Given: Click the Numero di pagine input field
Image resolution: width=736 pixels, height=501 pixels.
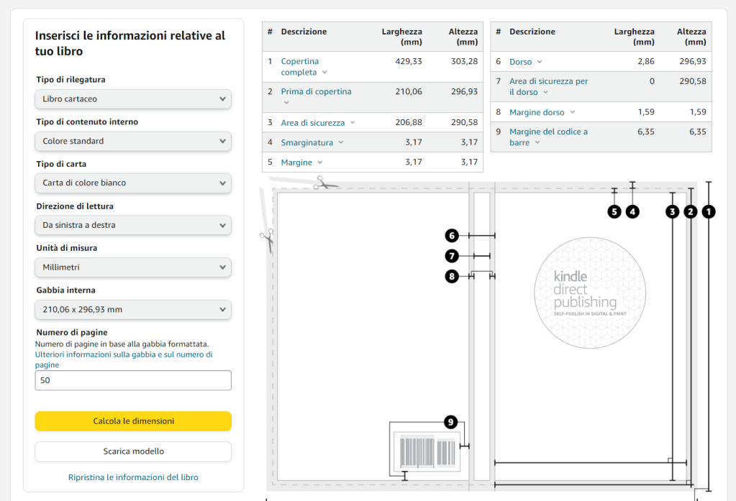Looking at the screenshot, I should click(133, 380).
